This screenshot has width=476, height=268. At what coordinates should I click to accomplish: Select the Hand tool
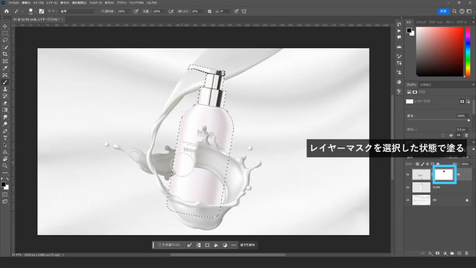[x=5, y=159]
